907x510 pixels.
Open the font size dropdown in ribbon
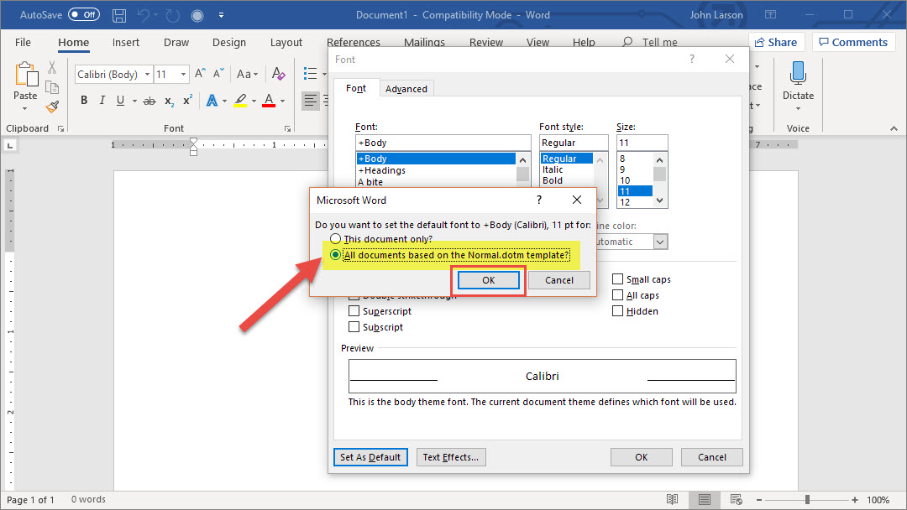[x=184, y=75]
